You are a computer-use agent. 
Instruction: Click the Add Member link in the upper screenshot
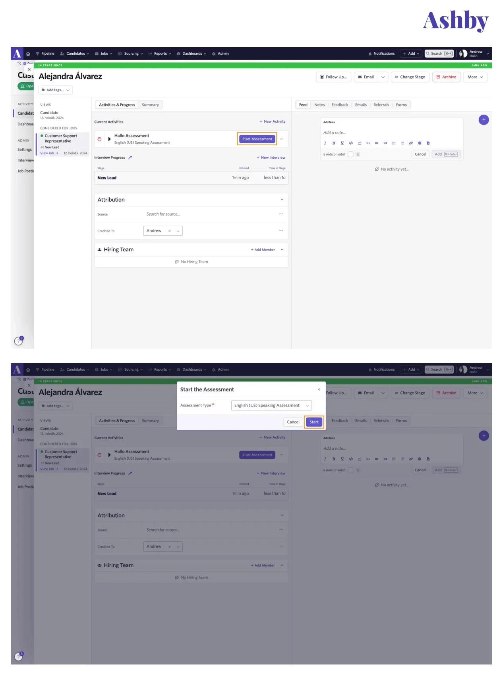pos(263,250)
